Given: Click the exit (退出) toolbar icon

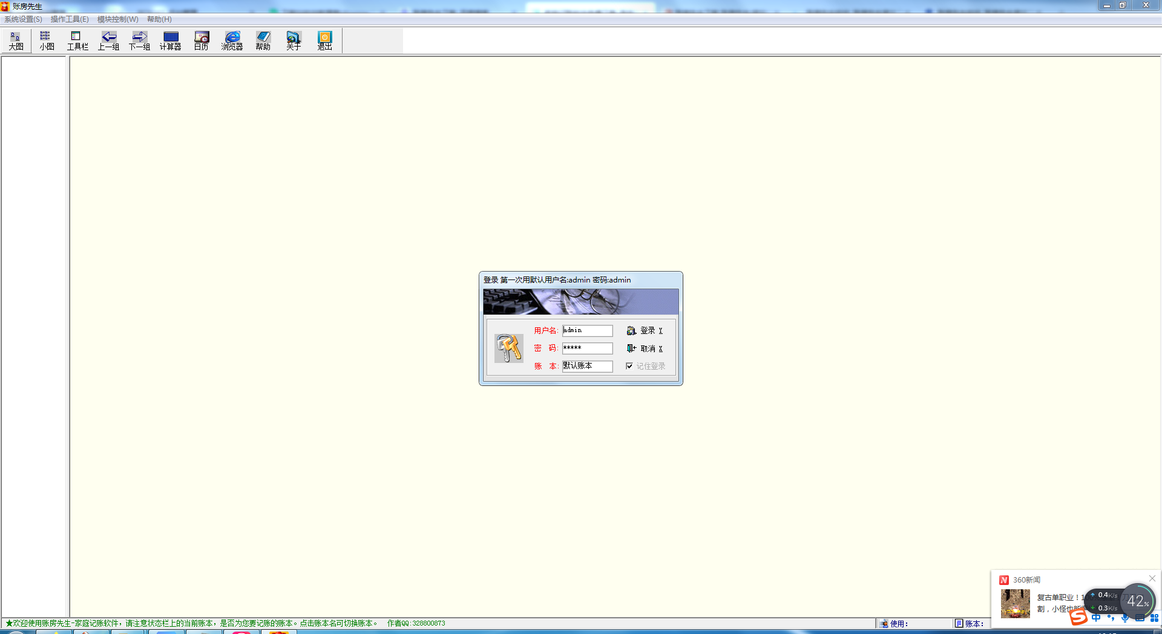Looking at the screenshot, I should (x=325, y=41).
